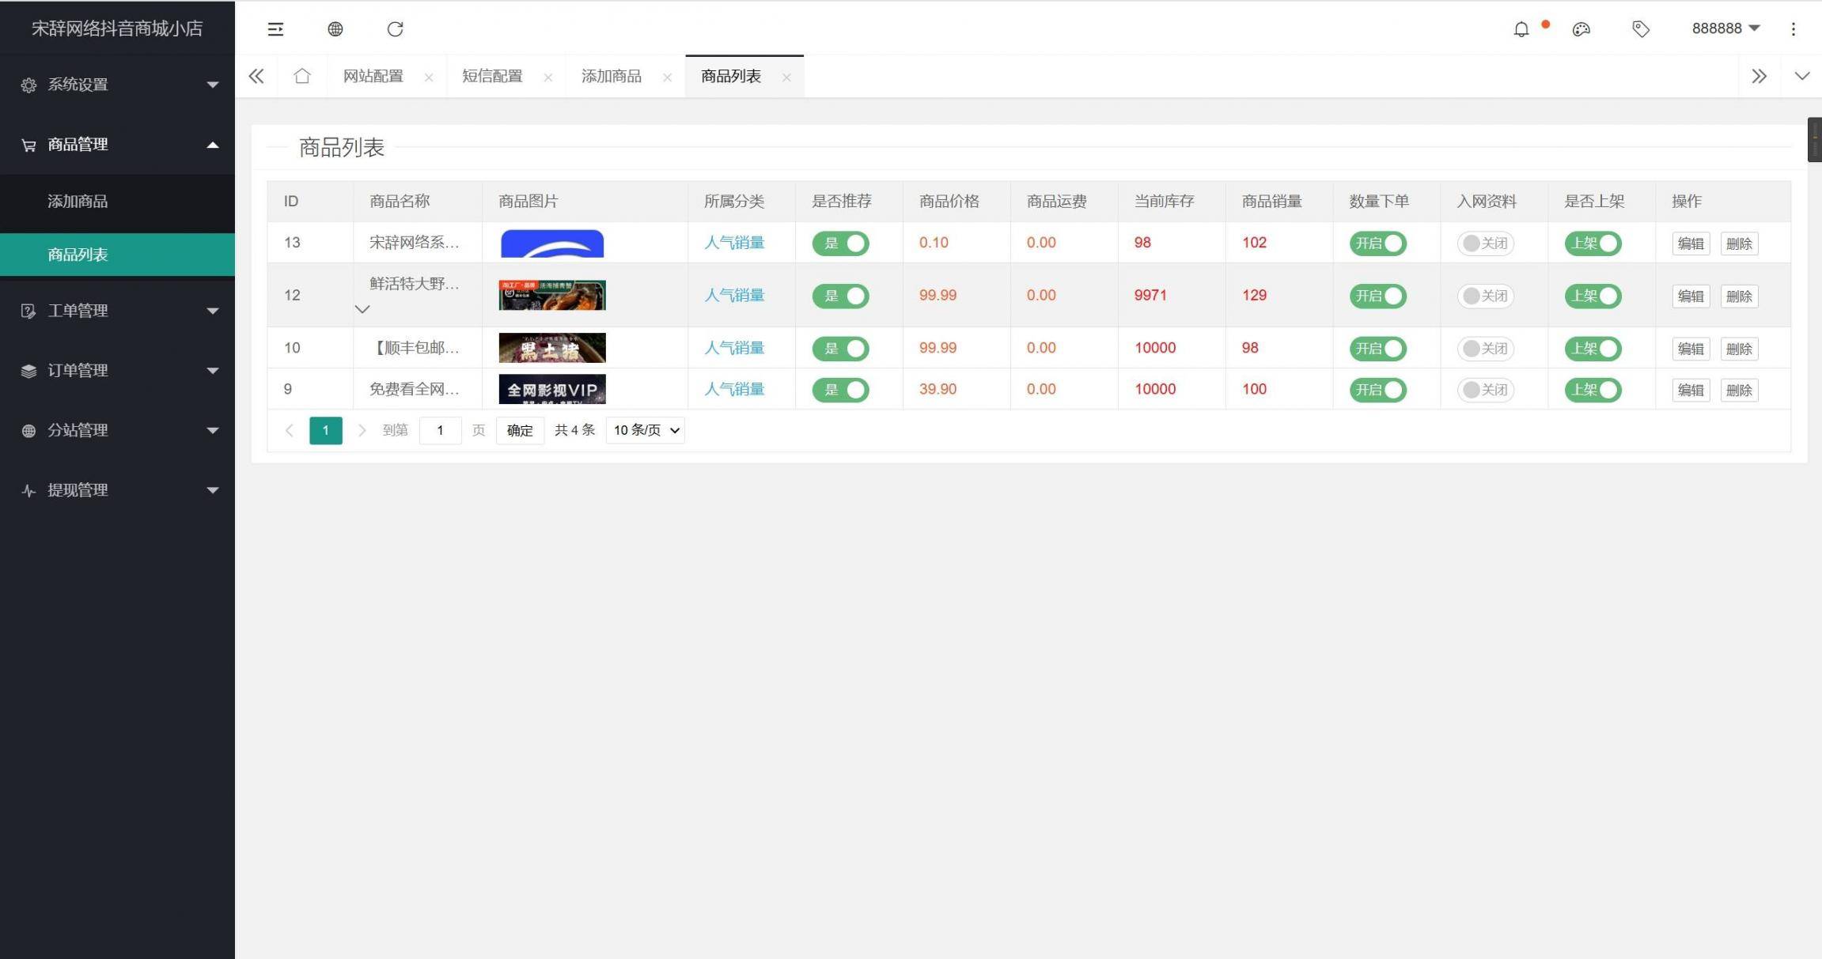The width and height of the screenshot is (1822, 959).
Task: Click the 人气销量 category link for ID 9
Action: (734, 389)
